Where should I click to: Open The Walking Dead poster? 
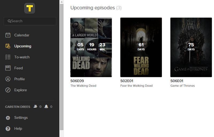pos(91,47)
